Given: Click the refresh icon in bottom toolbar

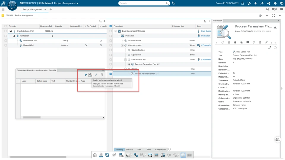Looking at the screenshot, I should click(107, 155).
